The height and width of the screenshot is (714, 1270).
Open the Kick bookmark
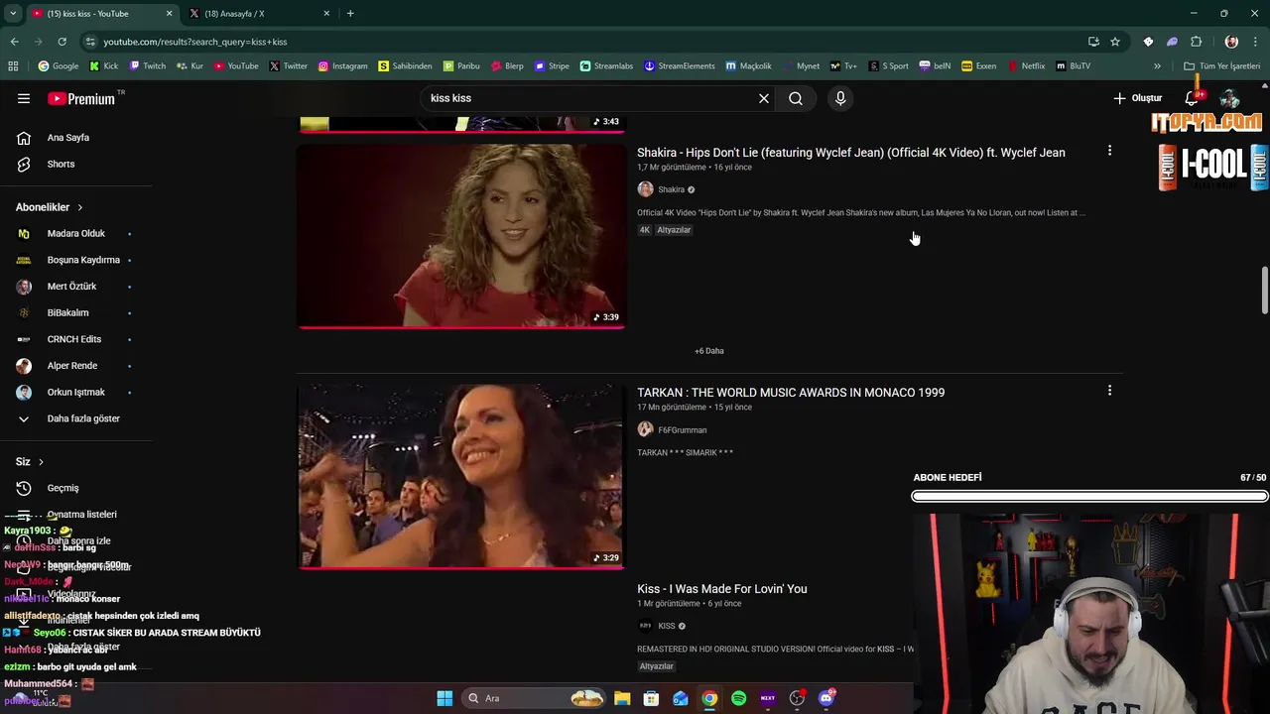point(103,66)
